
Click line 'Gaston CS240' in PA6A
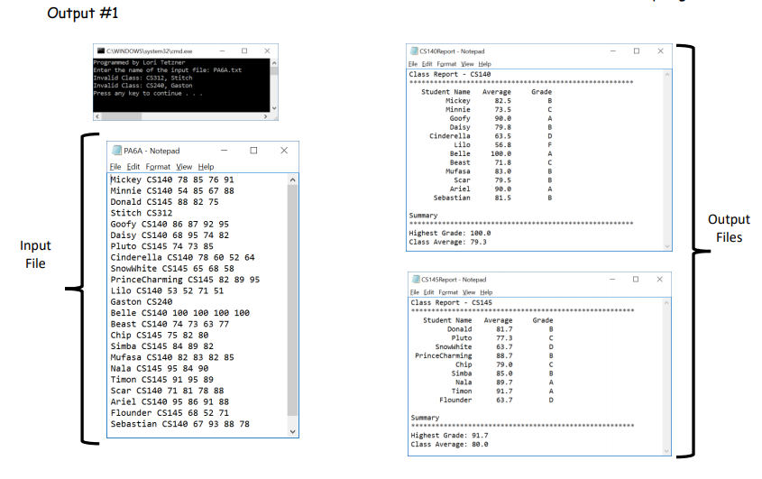[x=142, y=301]
